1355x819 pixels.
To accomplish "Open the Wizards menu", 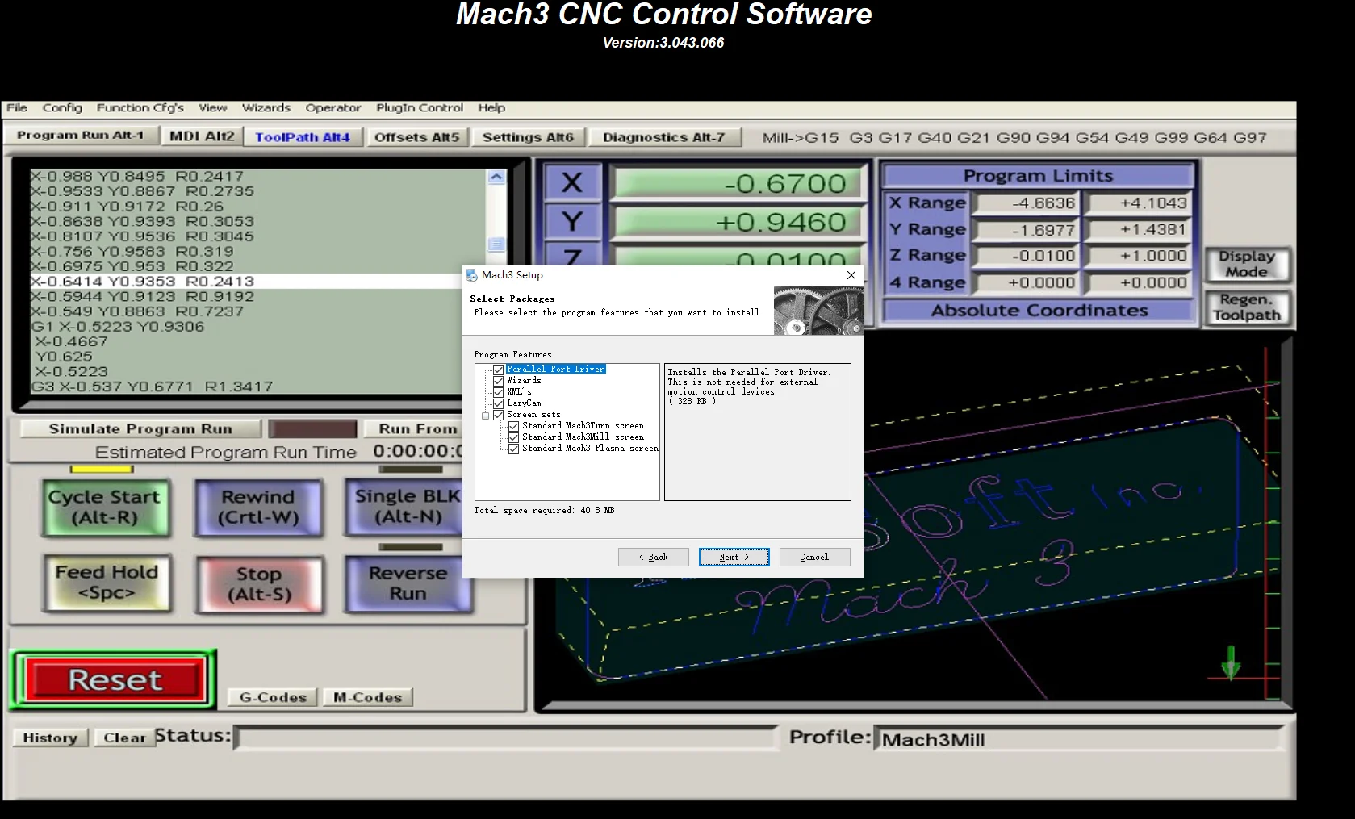I will coord(266,107).
